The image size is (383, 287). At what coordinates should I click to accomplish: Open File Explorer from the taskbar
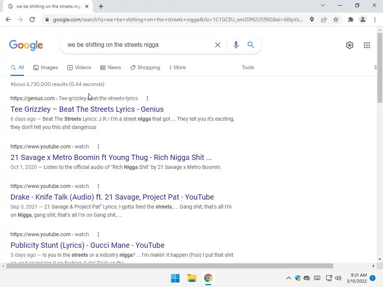click(192, 278)
